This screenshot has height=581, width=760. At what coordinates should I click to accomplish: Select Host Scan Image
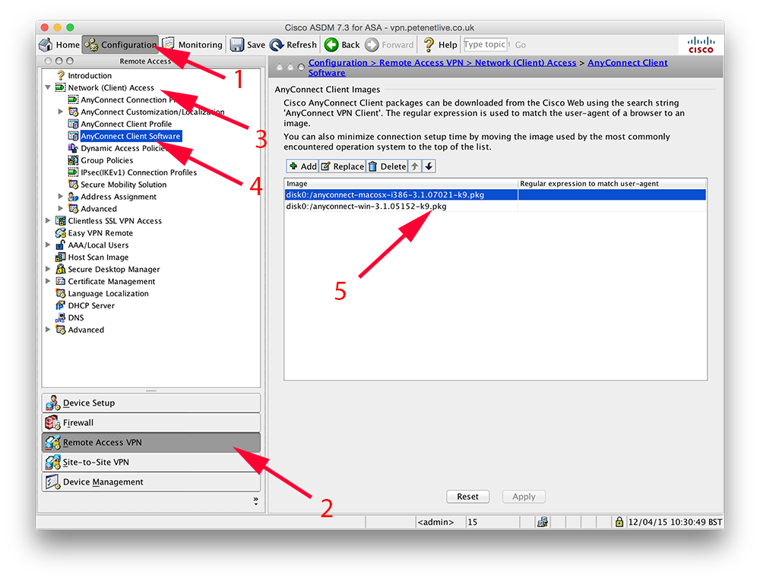click(x=98, y=257)
